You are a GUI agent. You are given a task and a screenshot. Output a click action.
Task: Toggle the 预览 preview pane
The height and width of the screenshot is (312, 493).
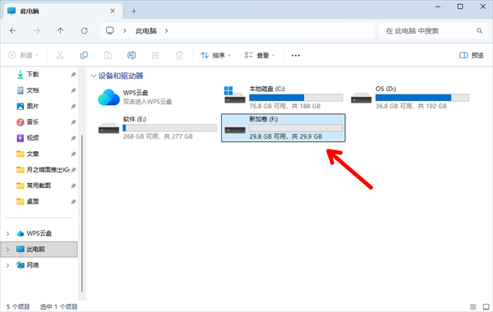pyautogui.click(x=472, y=55)
